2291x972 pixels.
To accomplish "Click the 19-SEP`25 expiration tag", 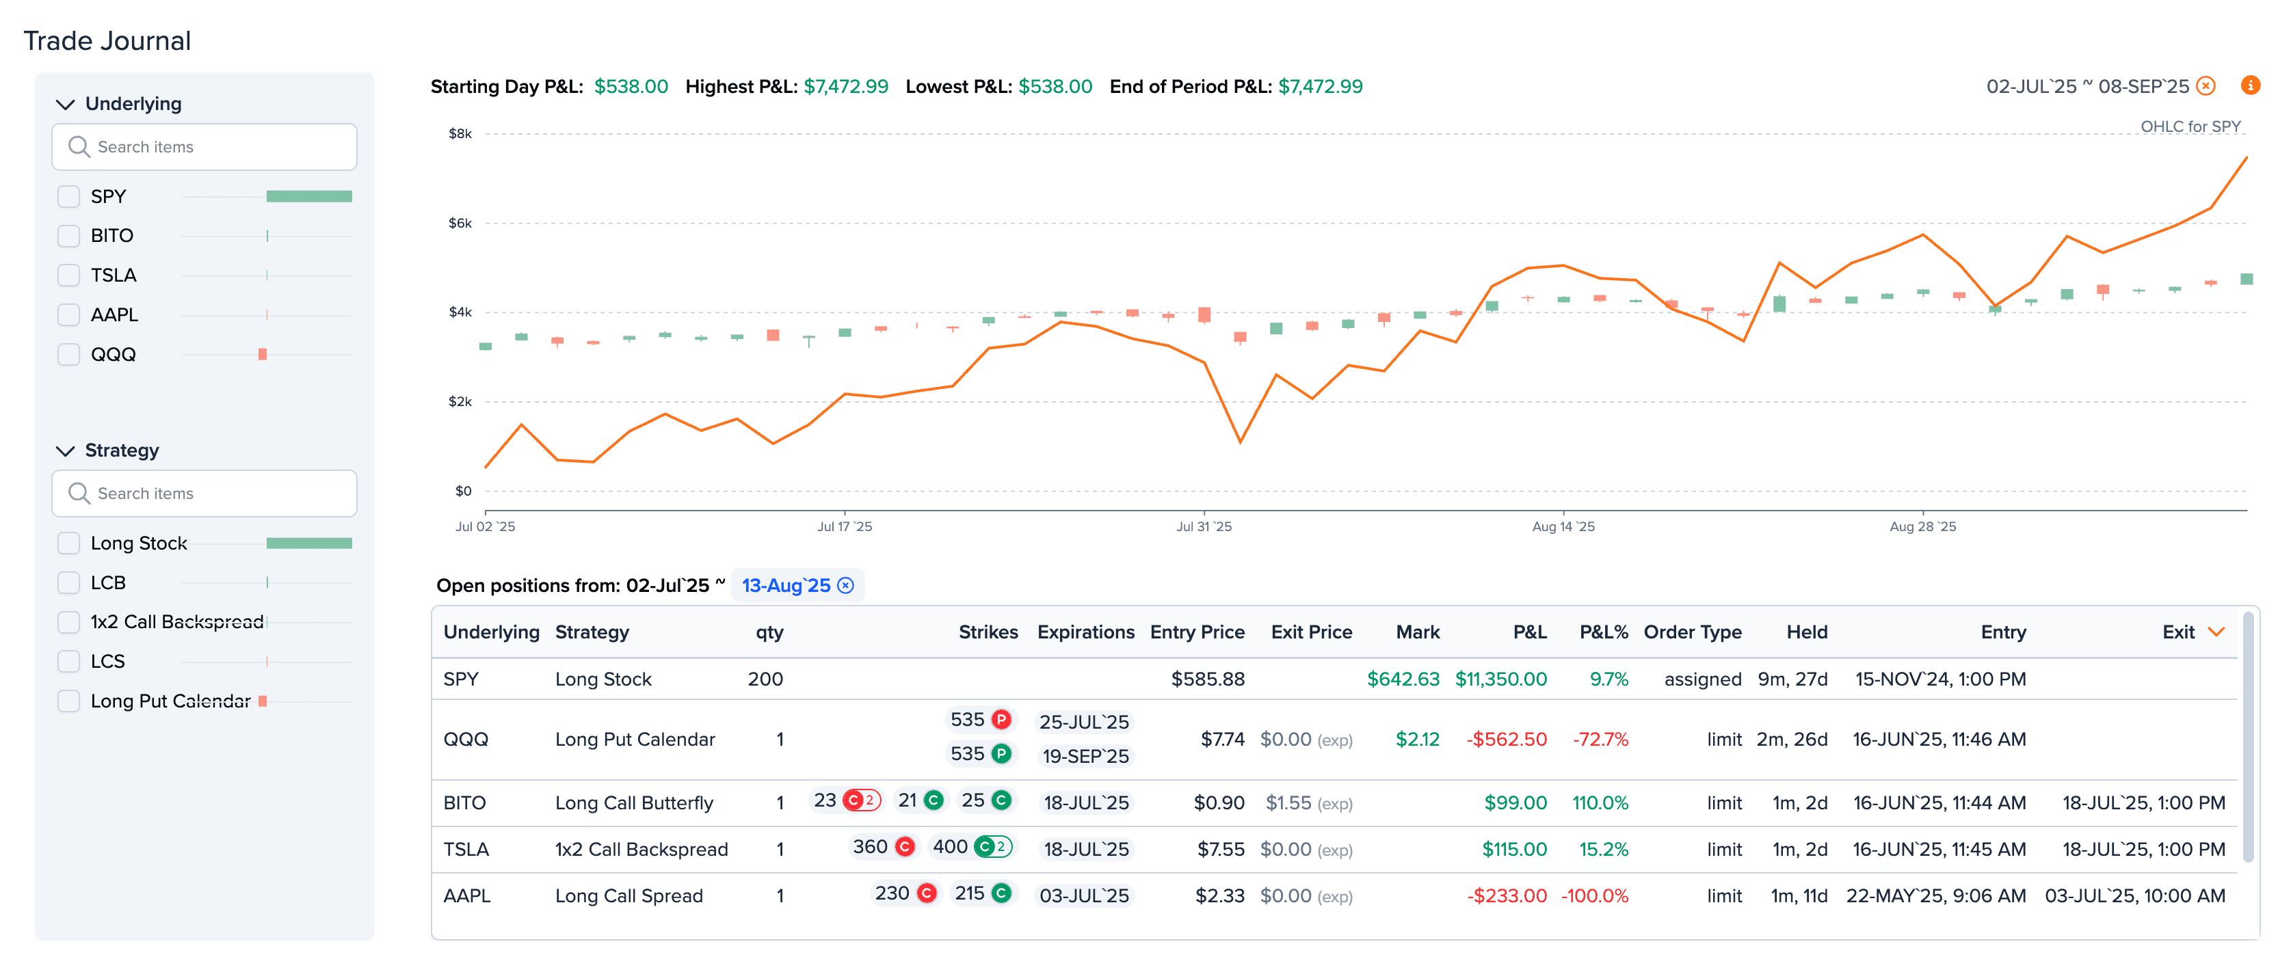I will pyautogui.click(x=1085, y=756).
